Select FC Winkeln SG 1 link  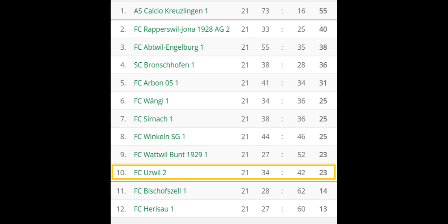point(159,137)
